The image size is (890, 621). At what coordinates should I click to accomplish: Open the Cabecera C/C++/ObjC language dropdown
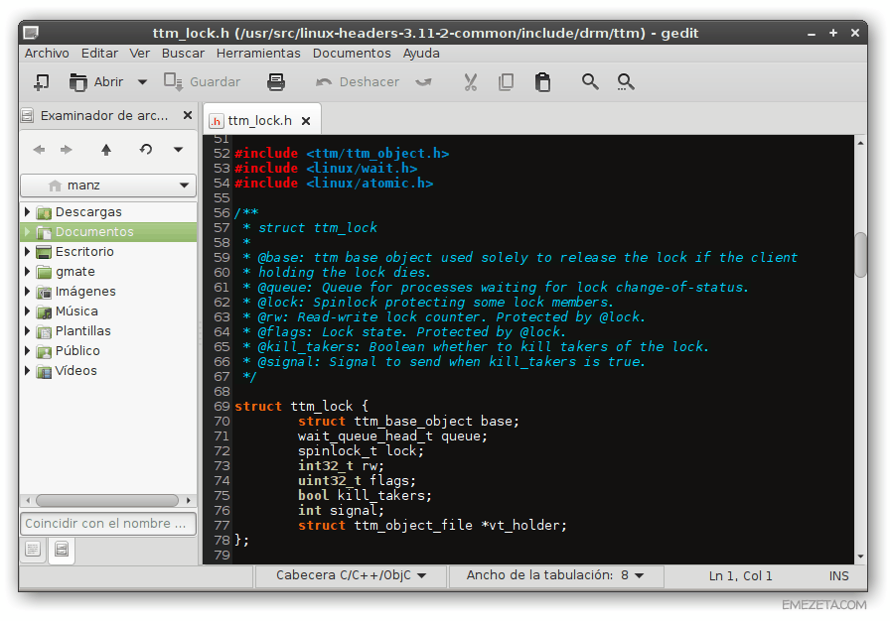351,575
